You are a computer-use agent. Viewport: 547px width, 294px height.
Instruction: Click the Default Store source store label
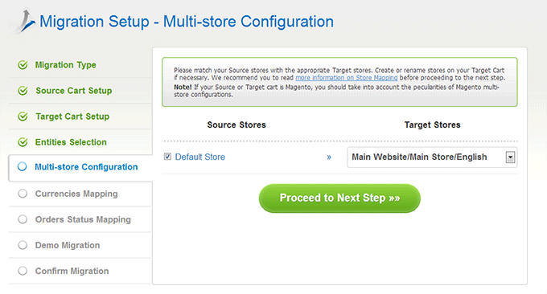tap(199, 157)
